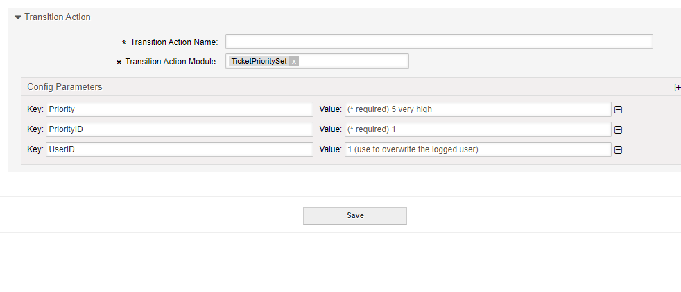Click the Transition Action Name label
681x292 pixels.
[x=173, y=43]
